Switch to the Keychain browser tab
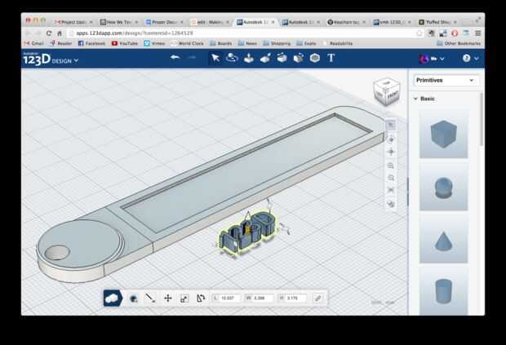 click(345, 22)
